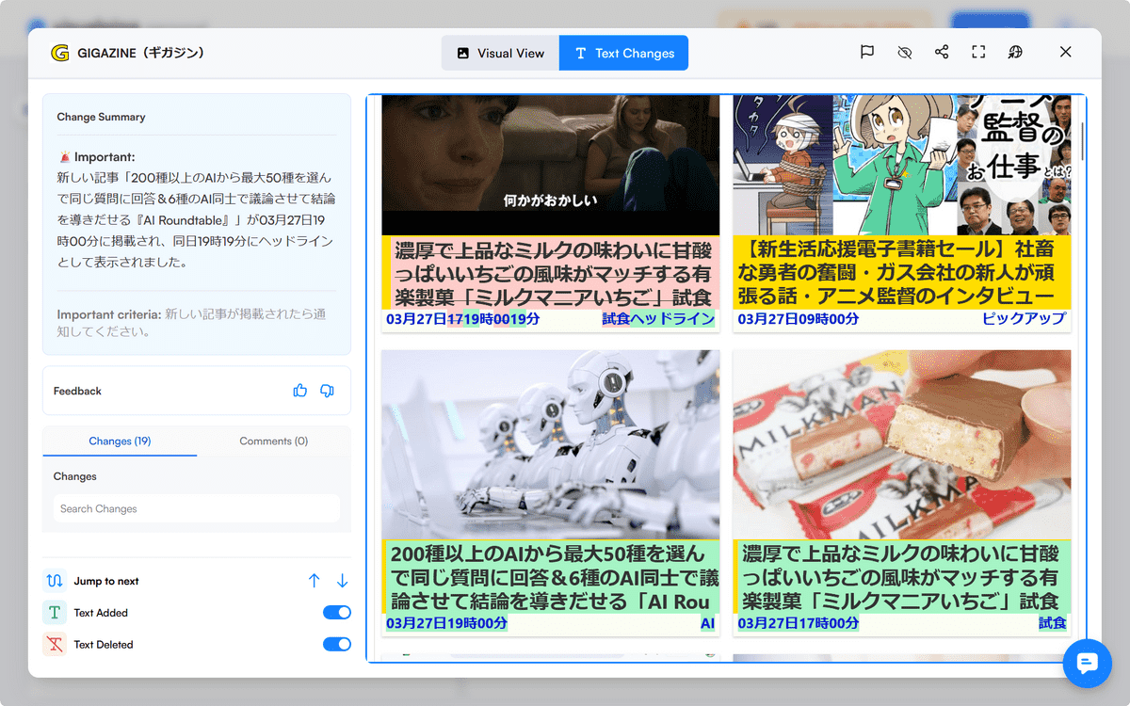Screen dimensions: 1130x706
Task: Open the AI Roundtable article thumbnail
Action: (549, 447)
